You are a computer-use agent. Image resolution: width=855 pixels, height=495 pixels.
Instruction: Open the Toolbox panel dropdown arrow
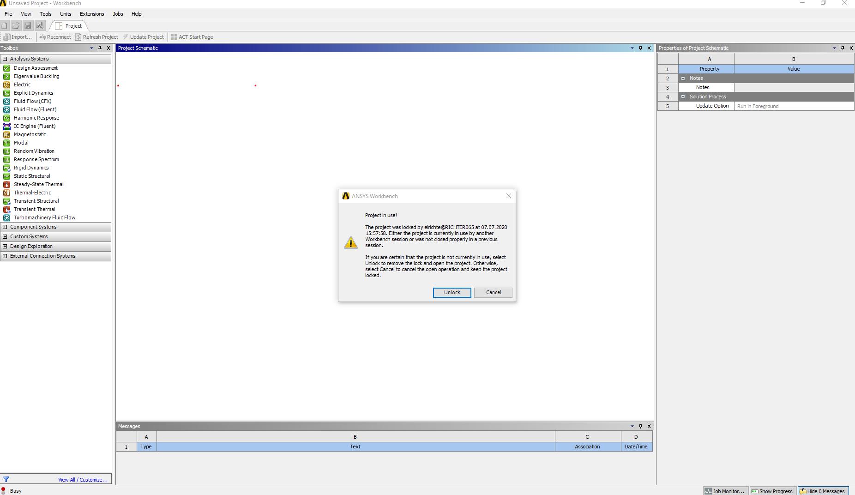tap(91, 48)
